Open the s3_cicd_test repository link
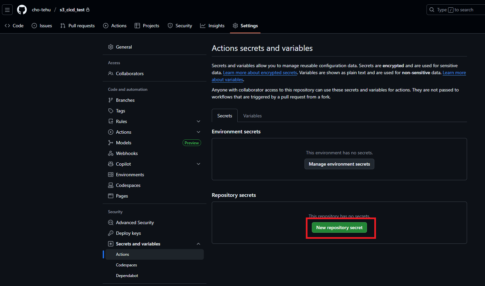 [x=72, y=10]
